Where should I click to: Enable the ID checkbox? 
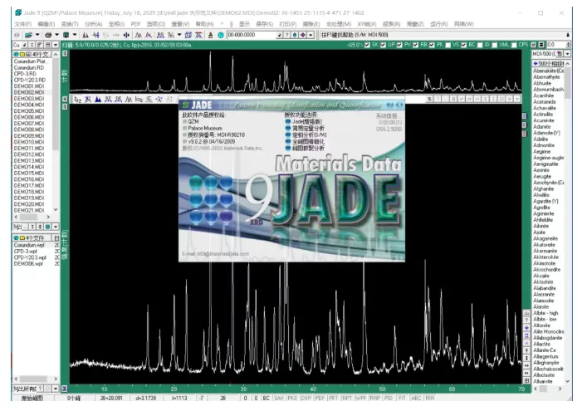point(480,45)
